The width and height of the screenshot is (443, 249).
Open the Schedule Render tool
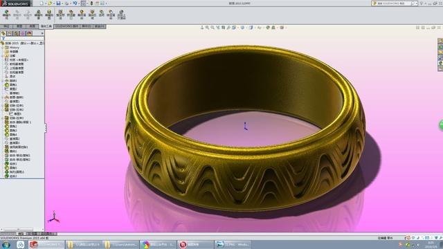click(111, 15)
